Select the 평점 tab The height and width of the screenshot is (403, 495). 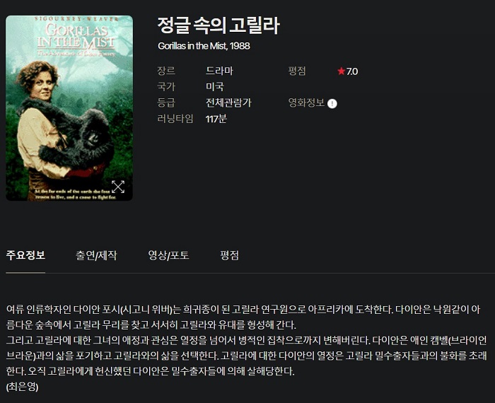coord(230,255)
